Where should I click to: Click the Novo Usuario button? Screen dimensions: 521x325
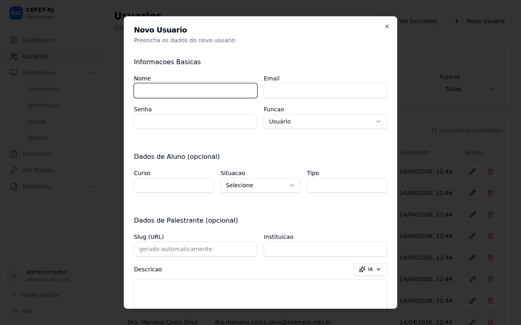tap(479, 21)
